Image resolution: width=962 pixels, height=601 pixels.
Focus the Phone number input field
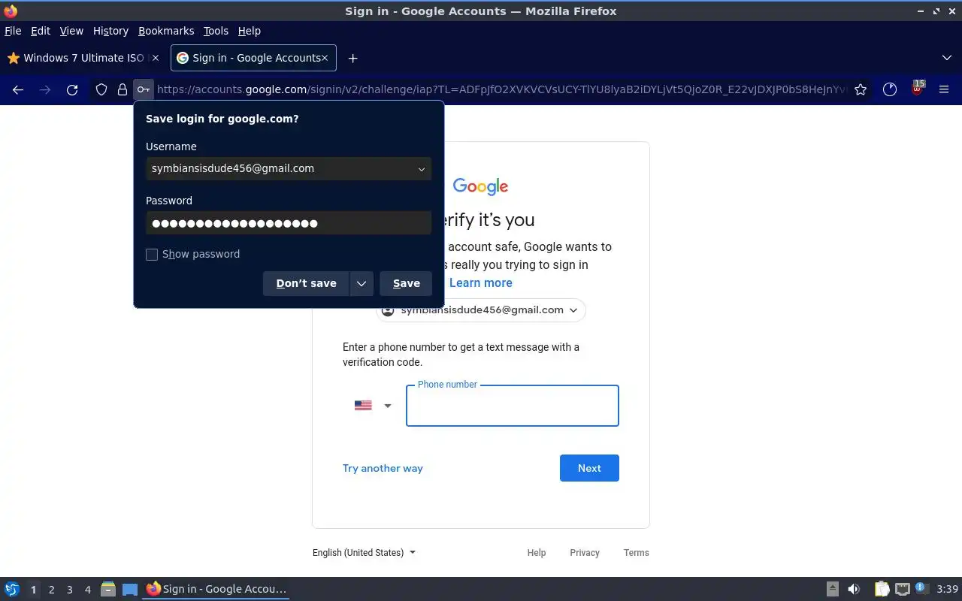[x=513, y=406]
